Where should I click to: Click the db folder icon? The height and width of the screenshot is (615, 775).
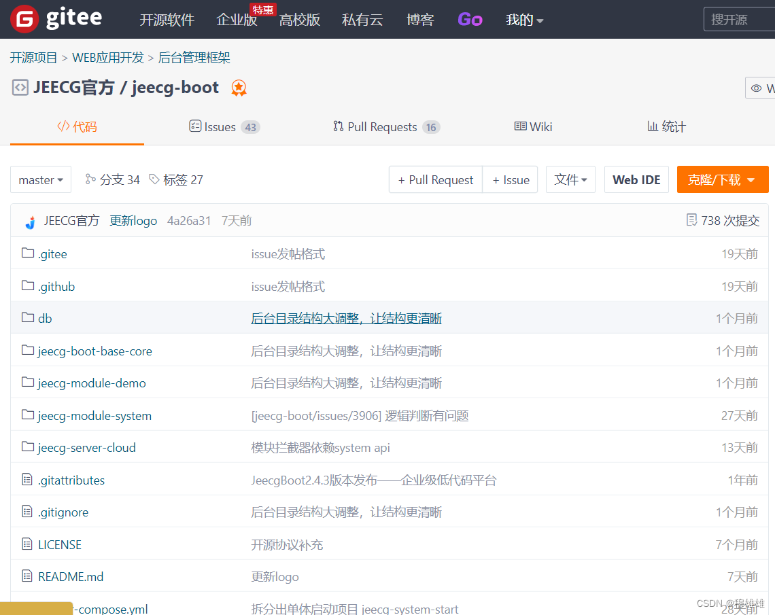click(28, 317)
